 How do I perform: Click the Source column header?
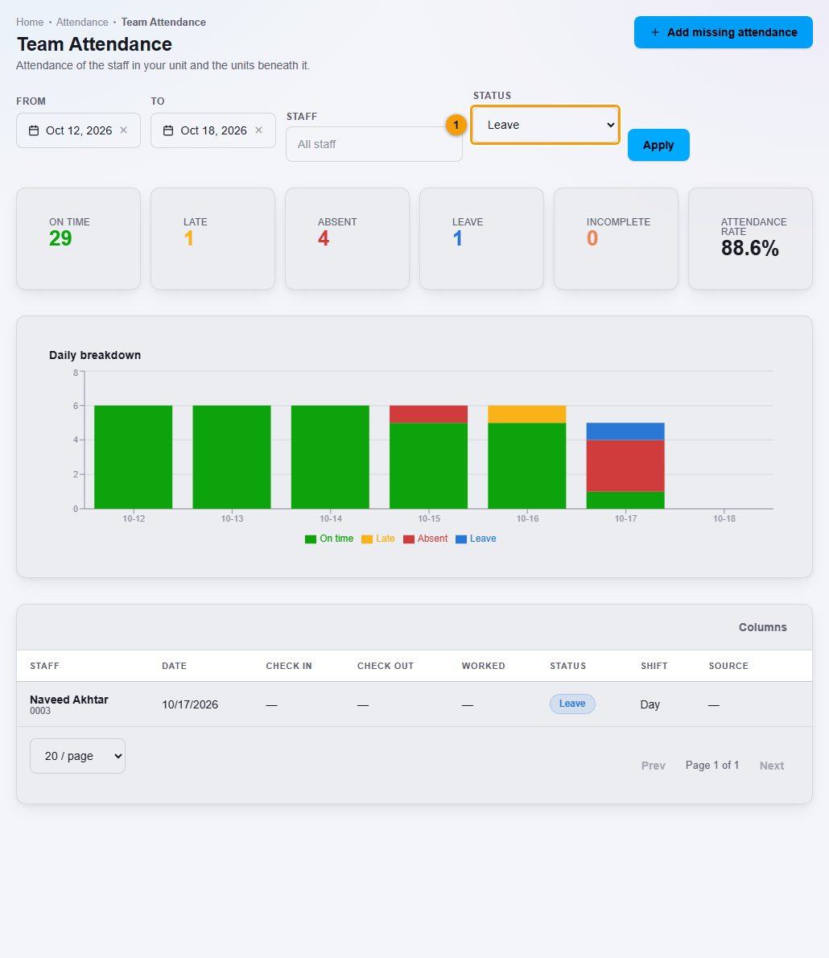point(728,666)
